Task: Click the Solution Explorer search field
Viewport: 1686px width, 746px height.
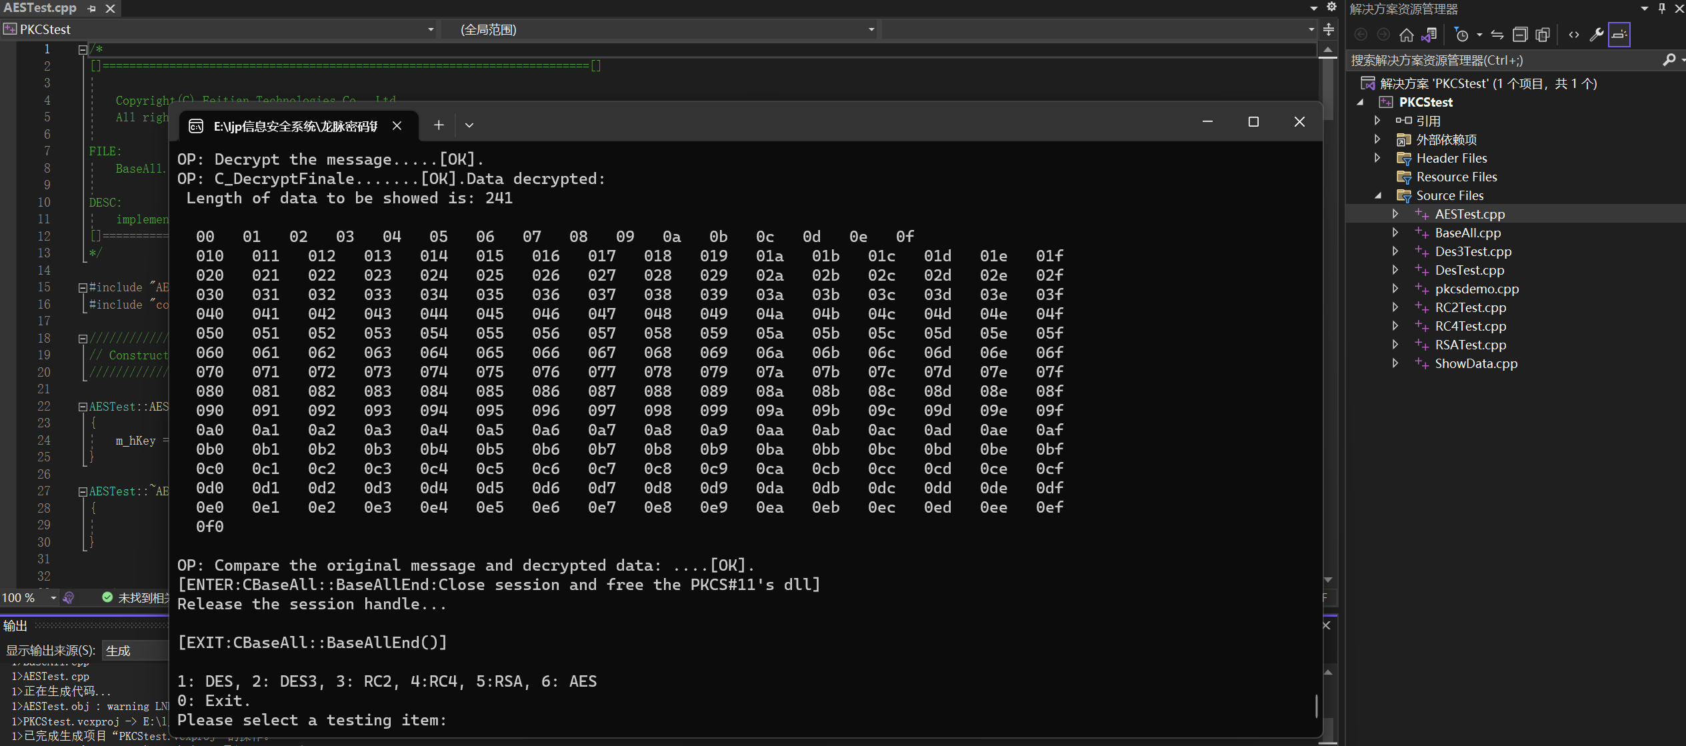Action: coord(1500,61)
